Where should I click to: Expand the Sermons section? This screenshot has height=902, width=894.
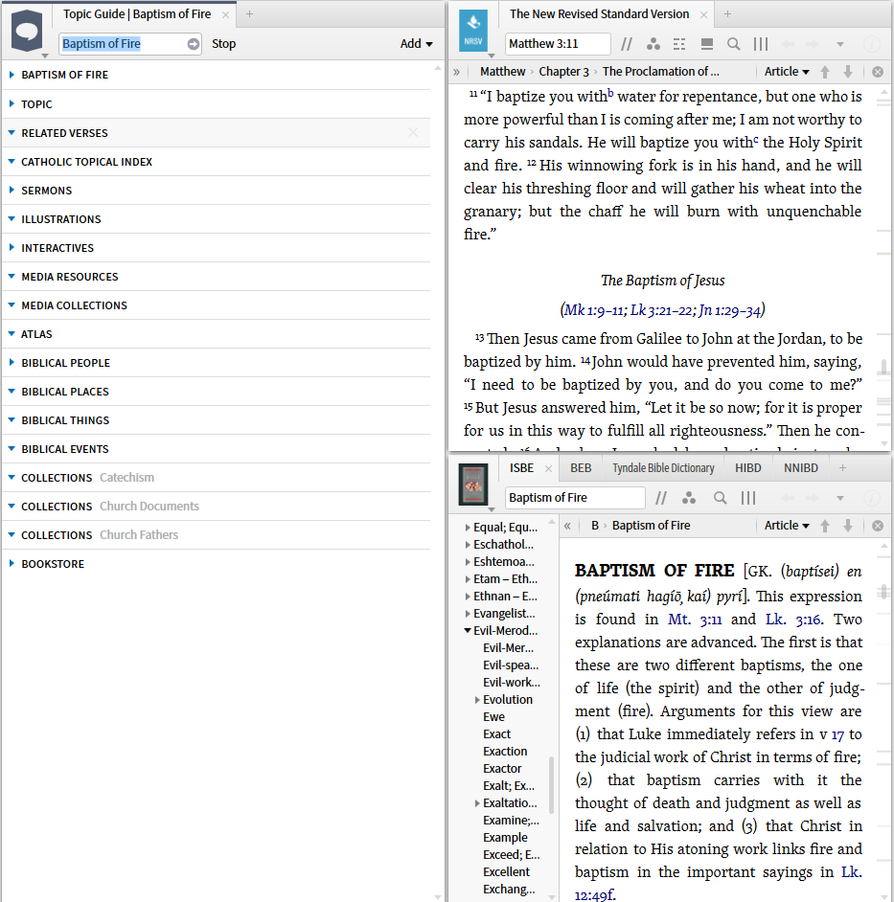pos(11,190)
